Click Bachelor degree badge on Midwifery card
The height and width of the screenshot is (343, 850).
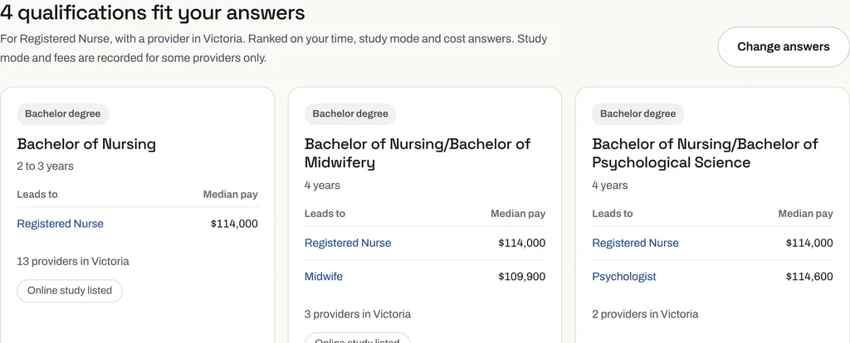350,114
